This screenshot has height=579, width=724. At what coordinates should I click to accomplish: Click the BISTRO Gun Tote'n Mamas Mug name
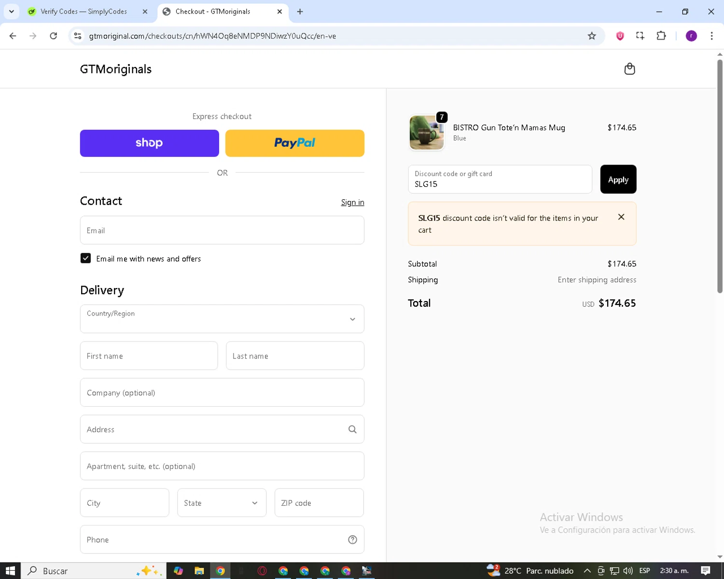pos(509,127)
